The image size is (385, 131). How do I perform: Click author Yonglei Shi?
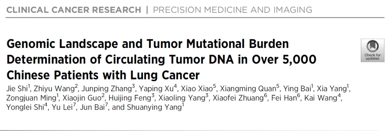pyautogui.click(x=27, y=107)
